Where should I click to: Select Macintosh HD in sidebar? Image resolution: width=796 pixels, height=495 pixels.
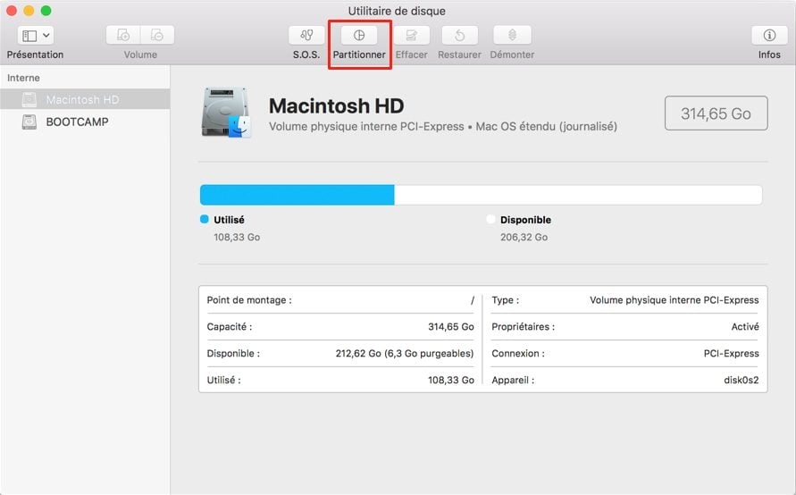(85, 99)
